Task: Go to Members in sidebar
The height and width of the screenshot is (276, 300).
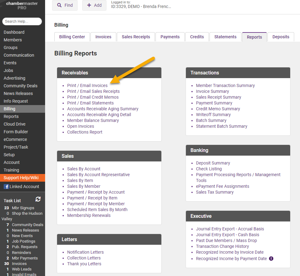Action: (x=13, y=40)
